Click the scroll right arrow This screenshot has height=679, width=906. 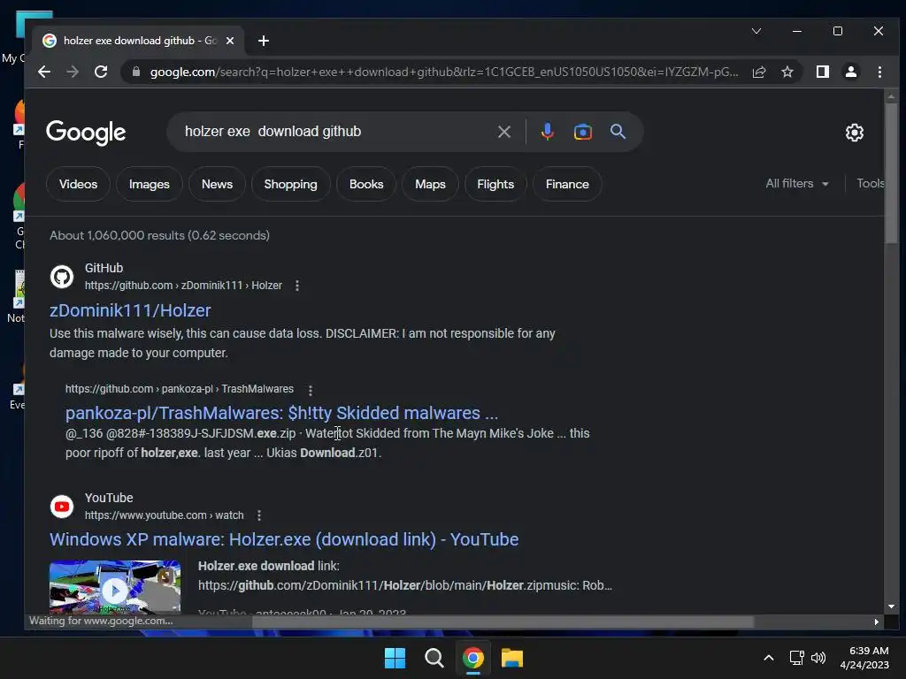coord(876,622)
